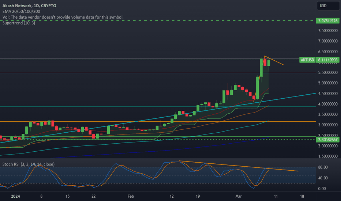Click date label 22 on time axis
341x201 pixels.
94,196
